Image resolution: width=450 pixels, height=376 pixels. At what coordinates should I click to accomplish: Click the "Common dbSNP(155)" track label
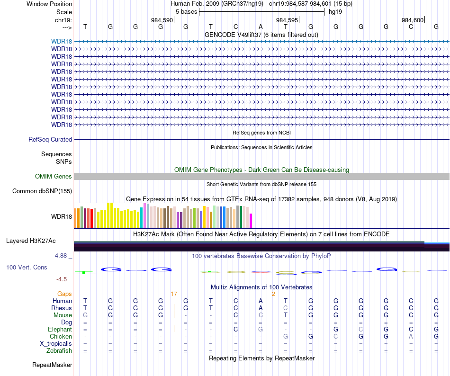click(42, 191)
